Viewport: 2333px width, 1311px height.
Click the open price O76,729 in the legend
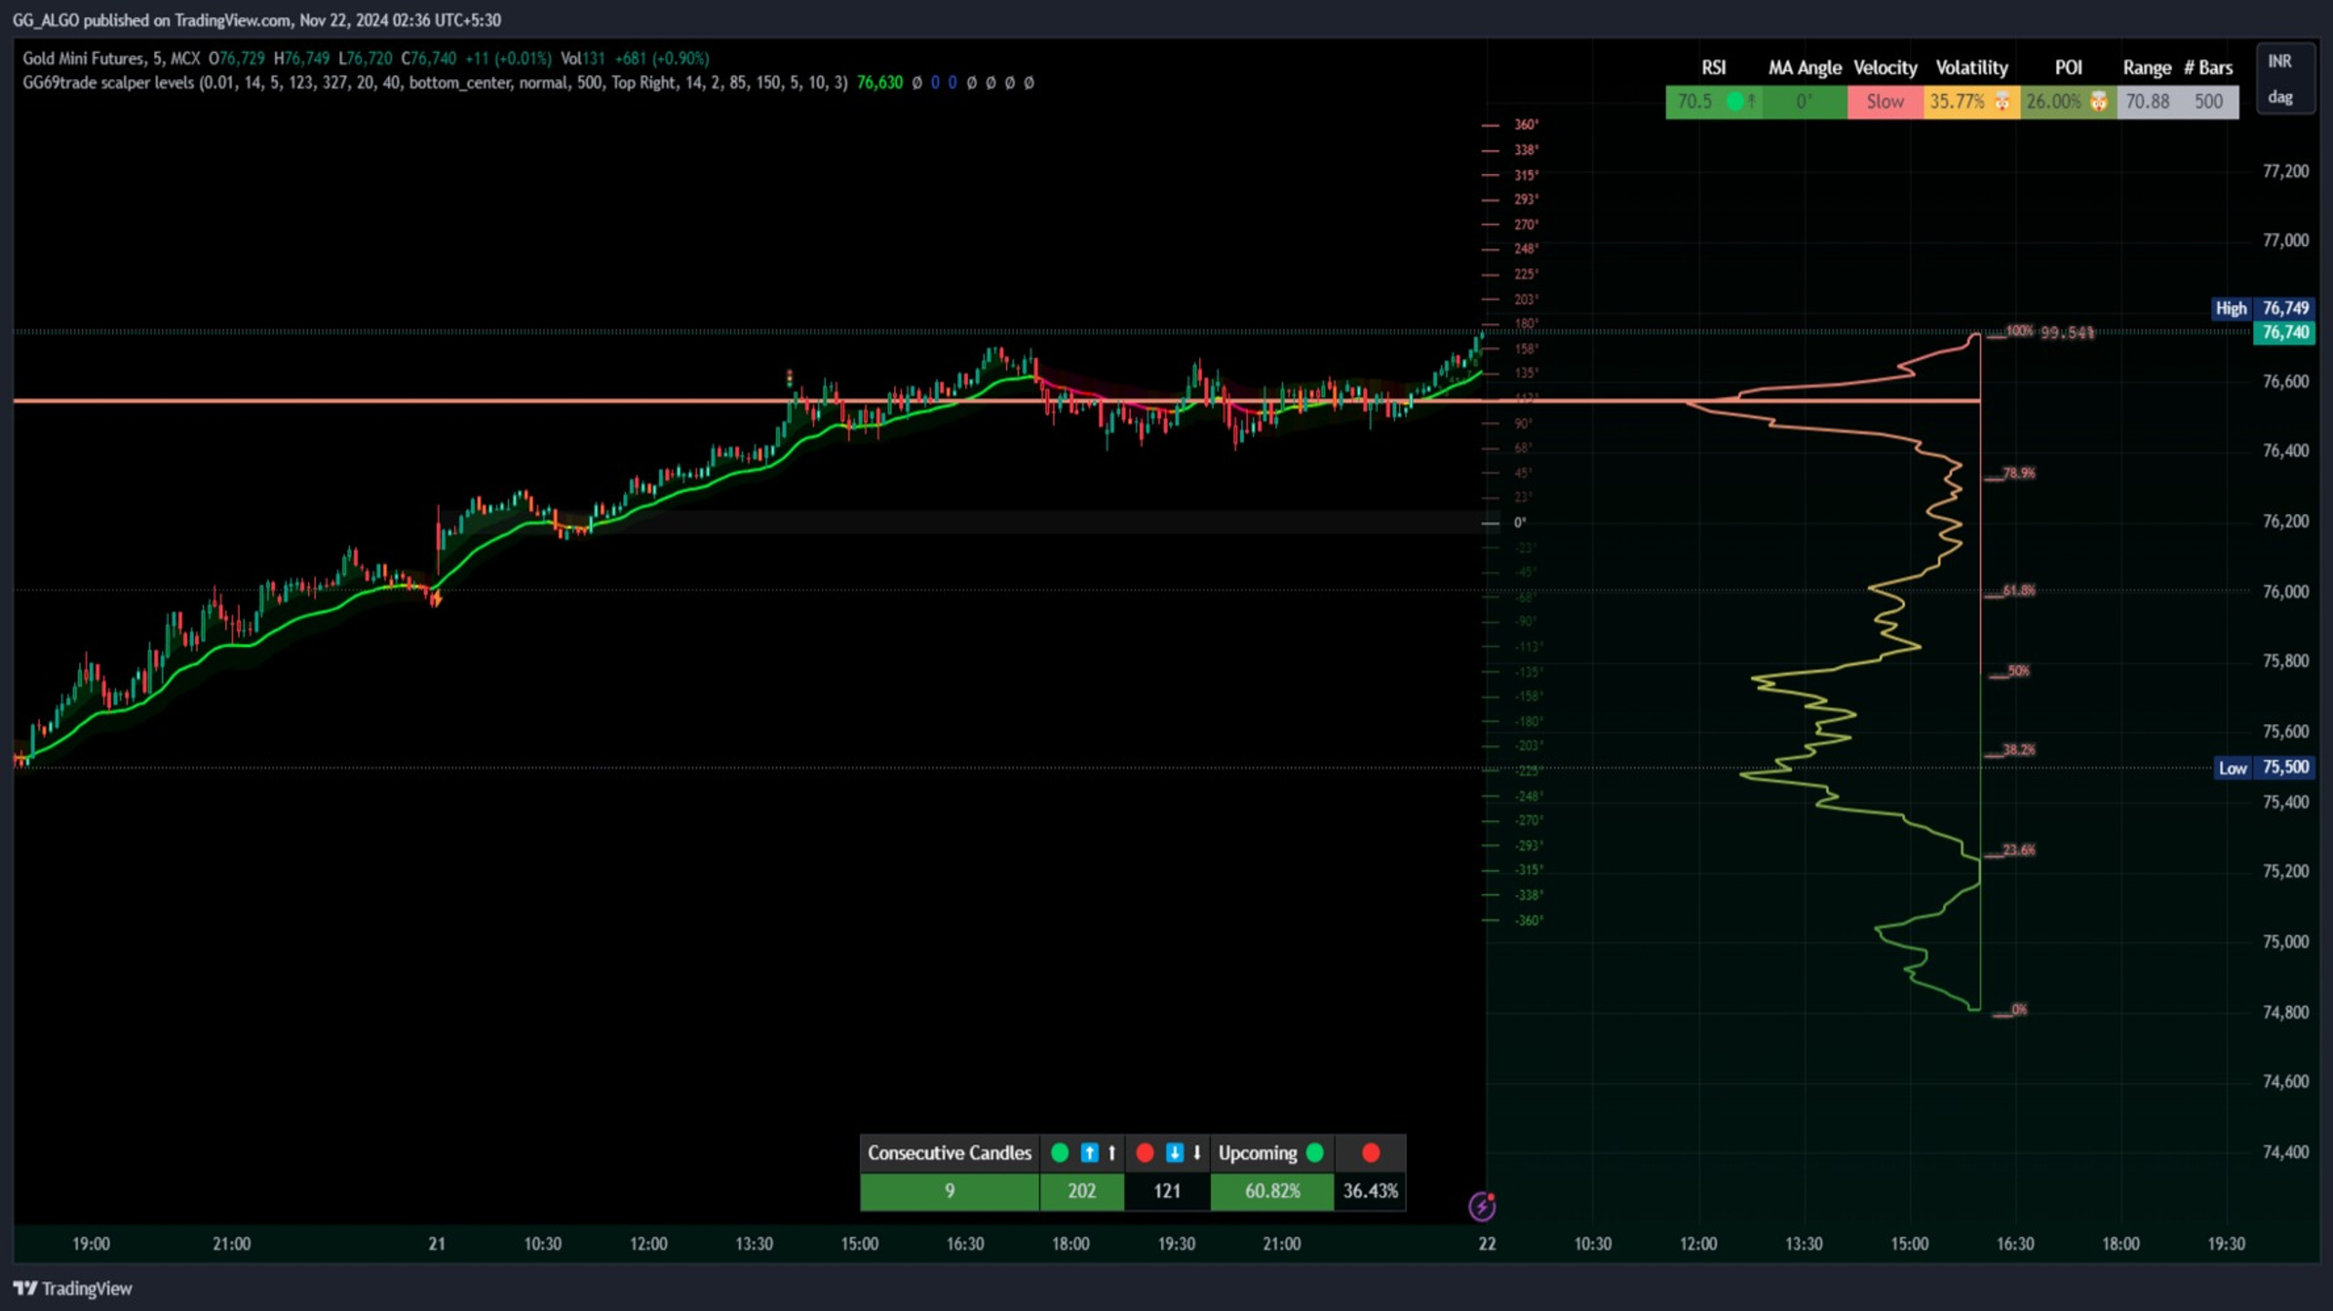pyautogui.click(x=236, y=58)
